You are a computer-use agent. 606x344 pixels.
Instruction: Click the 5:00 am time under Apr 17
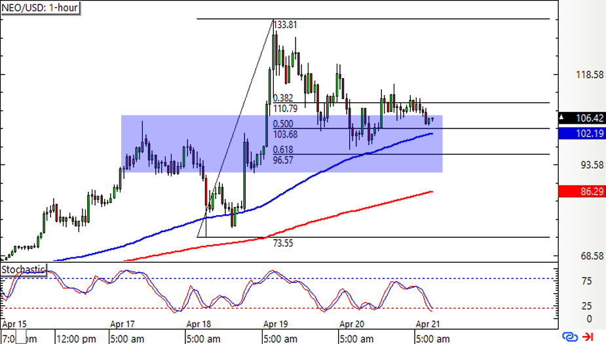pos(127,339)
